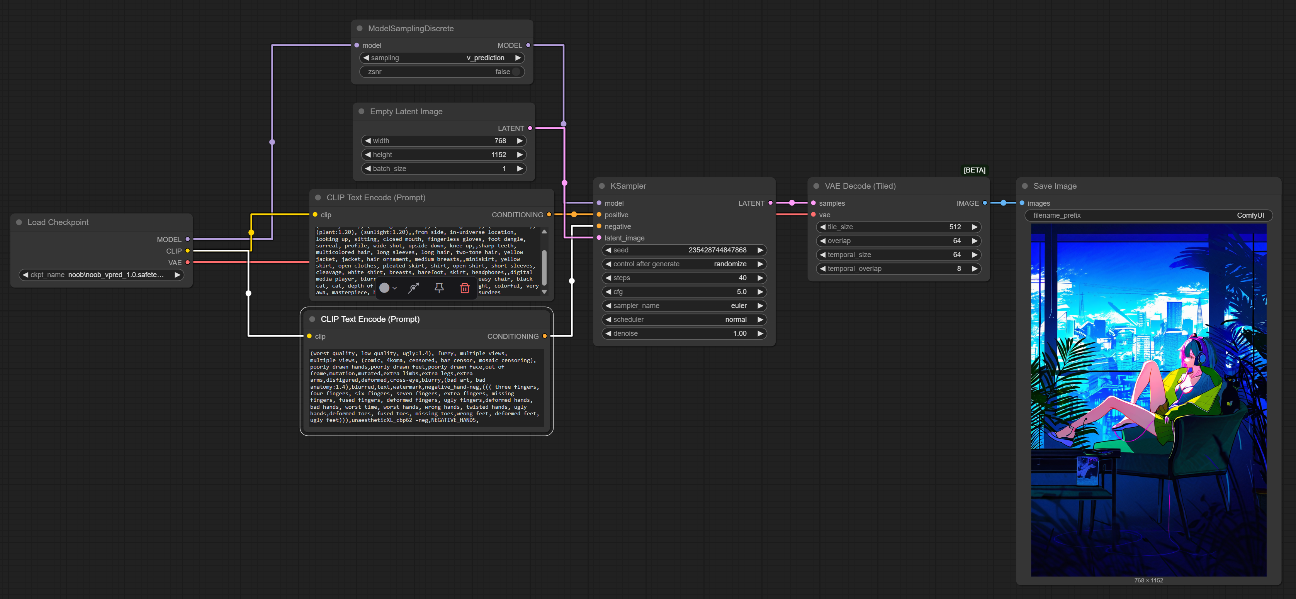Open the sampling v_prediction combo
The image size is (1296, 599).
click(x=442, y=58)
